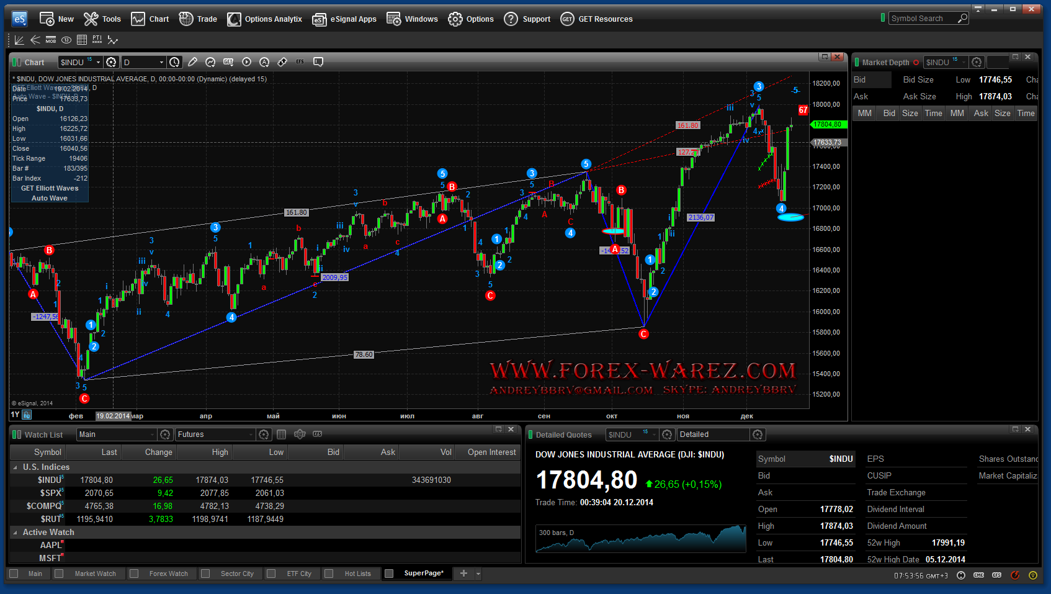Open the Options Analytix menu
The height and width of the screenshot is (594, 1051).
(265, 19)
